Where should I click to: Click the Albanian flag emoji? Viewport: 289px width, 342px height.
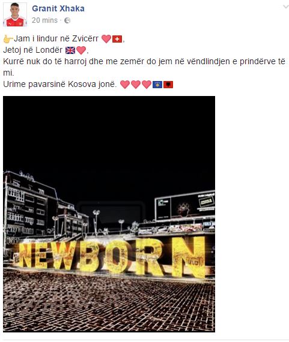[x=168, y=85]
